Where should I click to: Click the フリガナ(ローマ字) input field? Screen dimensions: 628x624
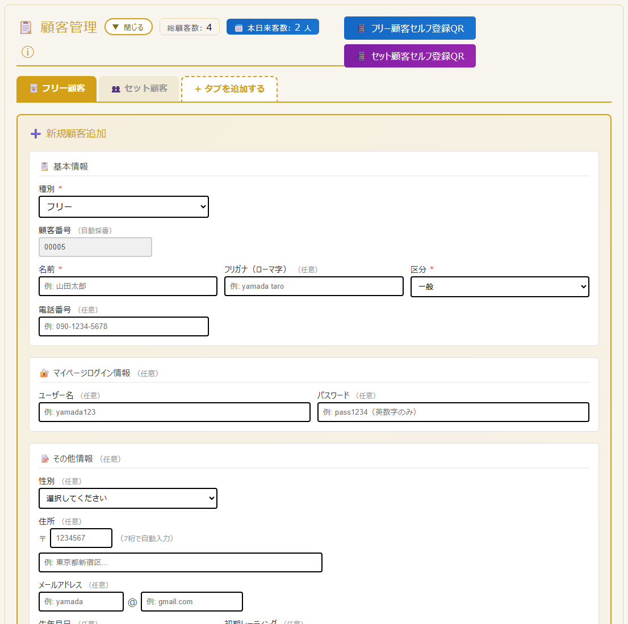click(313, 286)
